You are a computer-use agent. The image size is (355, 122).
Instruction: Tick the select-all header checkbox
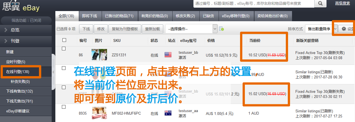(x=64, y=40)
